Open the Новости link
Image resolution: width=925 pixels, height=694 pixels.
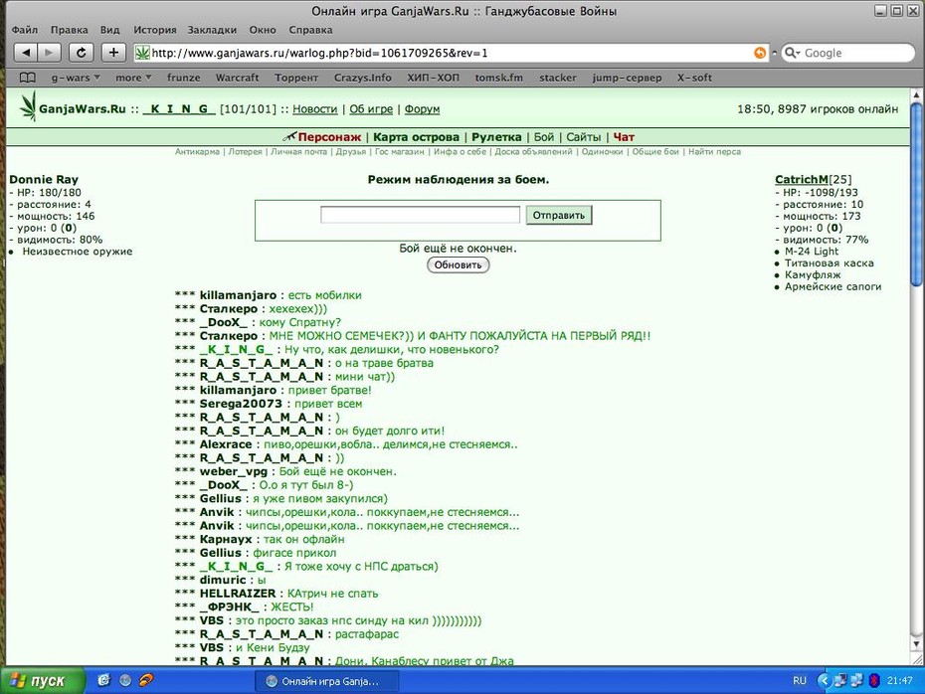click(x=315, y=109)
